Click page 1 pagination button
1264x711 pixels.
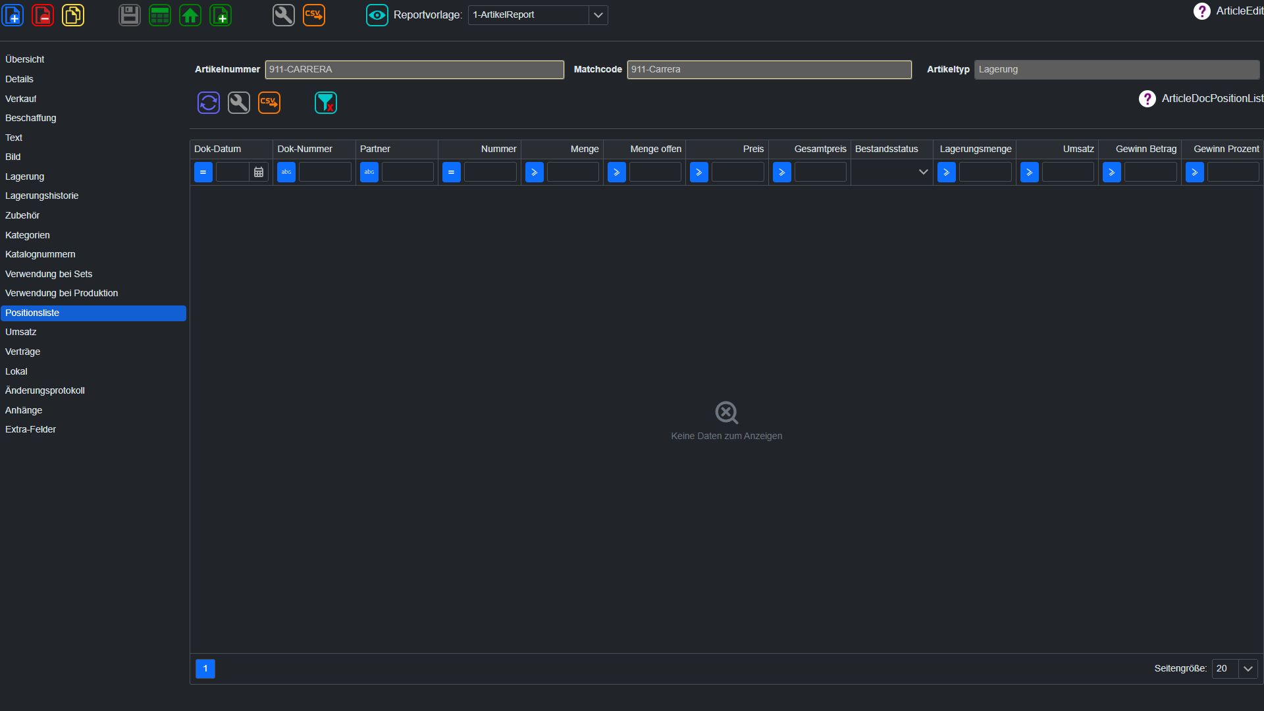click(x=205, y=669)
